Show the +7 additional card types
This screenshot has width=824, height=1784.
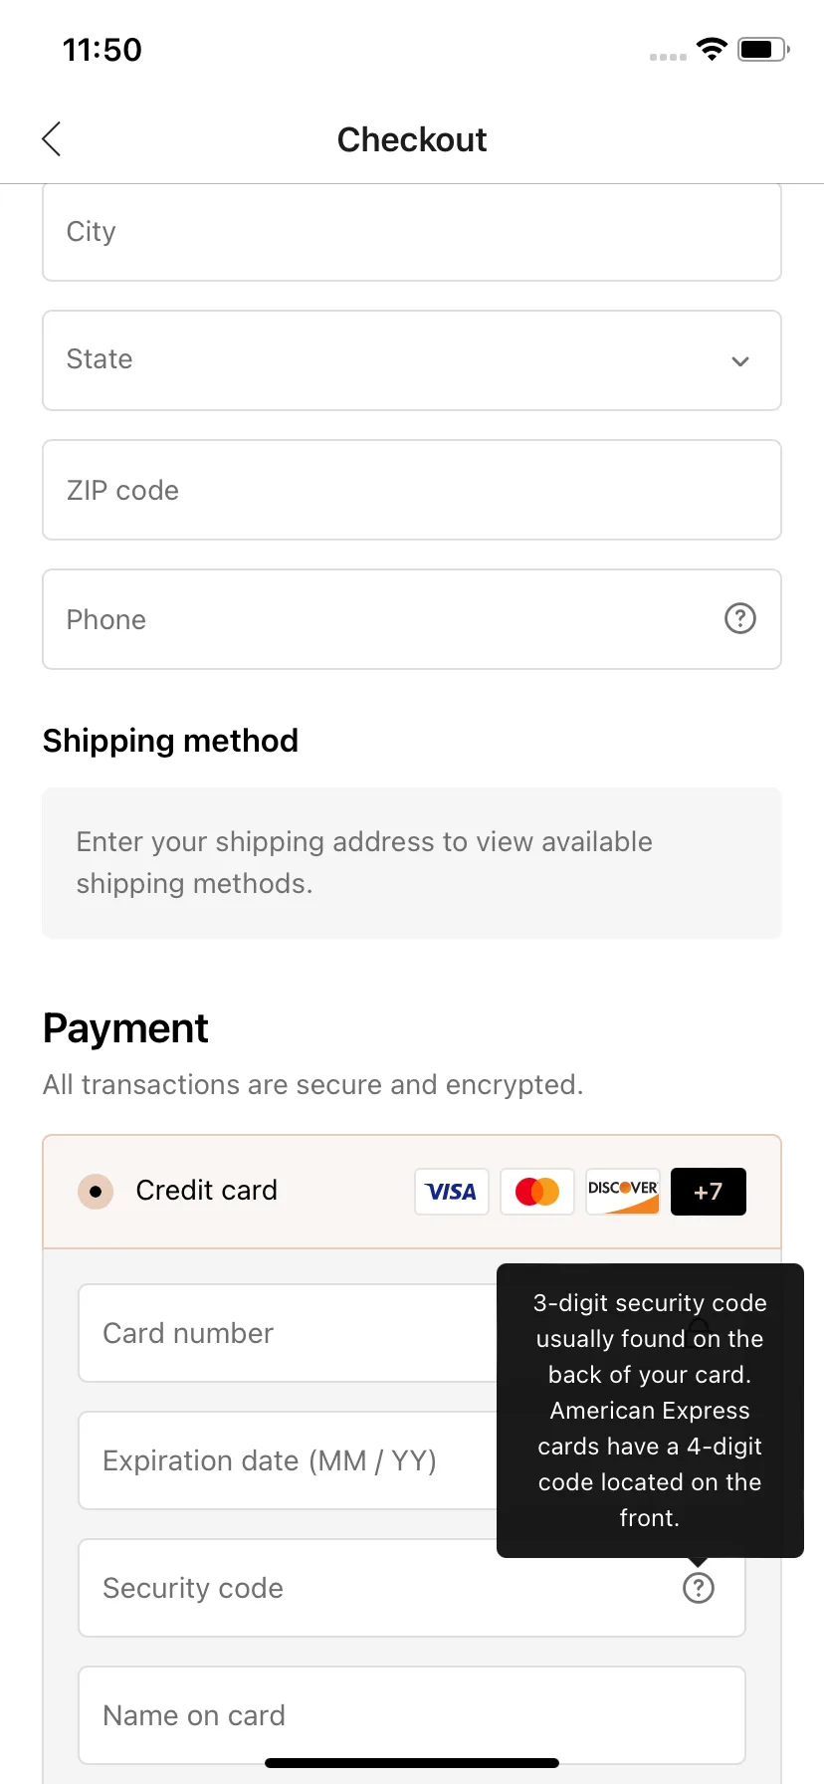coord(709,1192)
